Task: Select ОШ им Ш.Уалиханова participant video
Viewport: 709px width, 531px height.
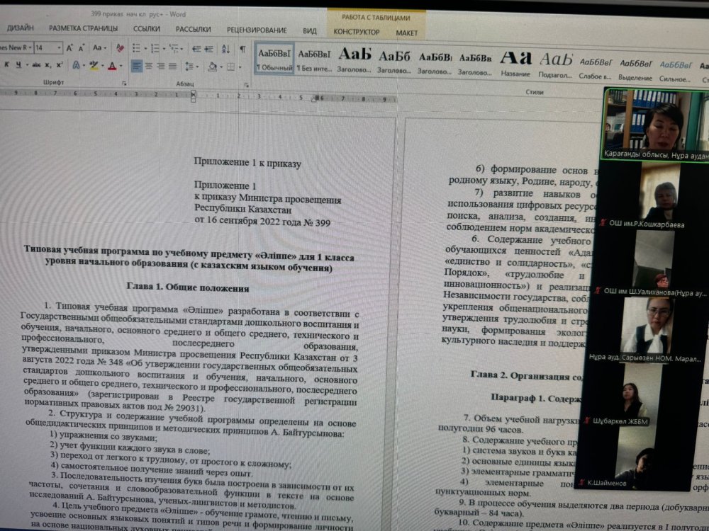Action: click(x=651, y=263)
